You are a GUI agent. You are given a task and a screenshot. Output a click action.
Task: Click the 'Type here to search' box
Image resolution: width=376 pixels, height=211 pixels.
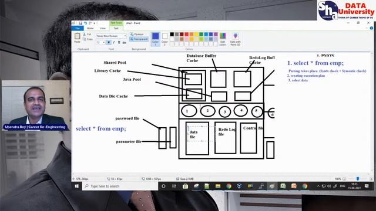tap(120, 186)
